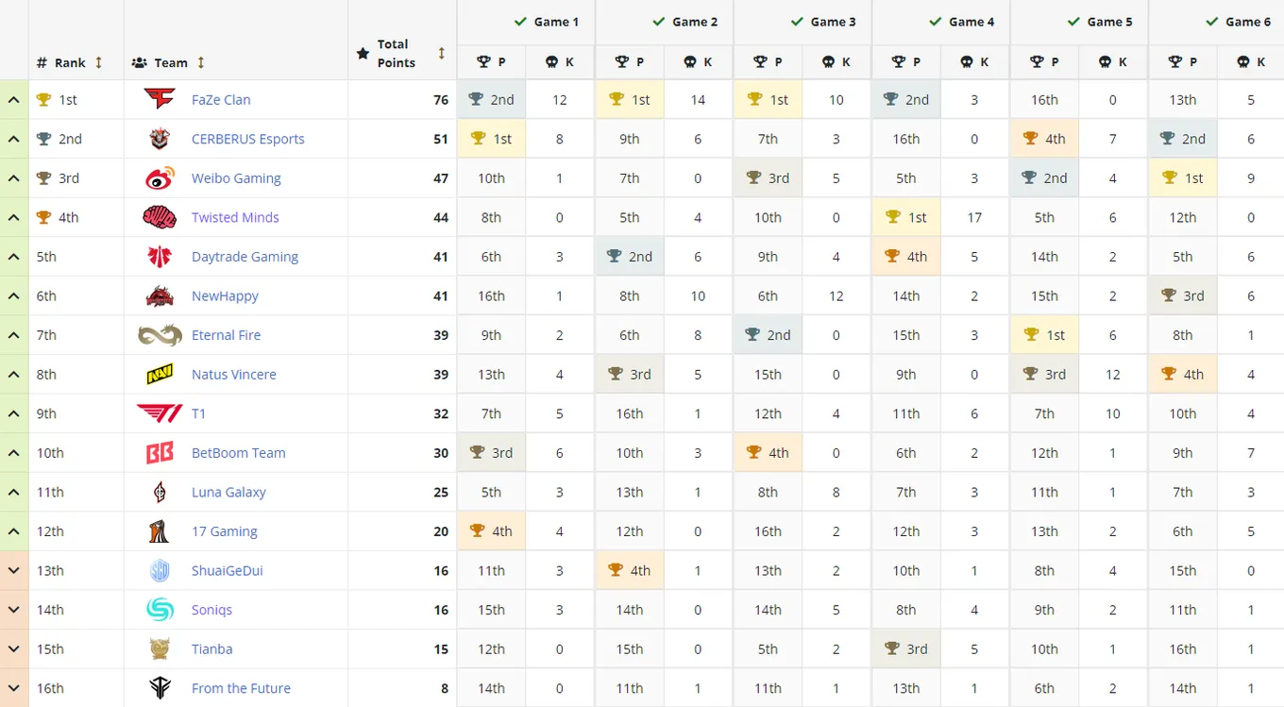The image size is (1284, 707).
Task: Click Natus Vincere's 12 kills in Game 5
Action: pyautogui.click(x=1113, y=375)
